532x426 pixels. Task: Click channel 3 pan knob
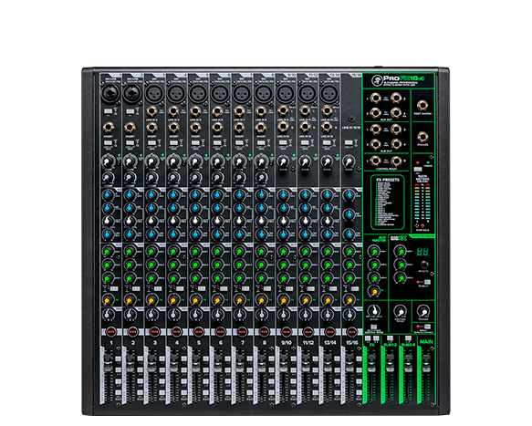(x=151, y=315)
